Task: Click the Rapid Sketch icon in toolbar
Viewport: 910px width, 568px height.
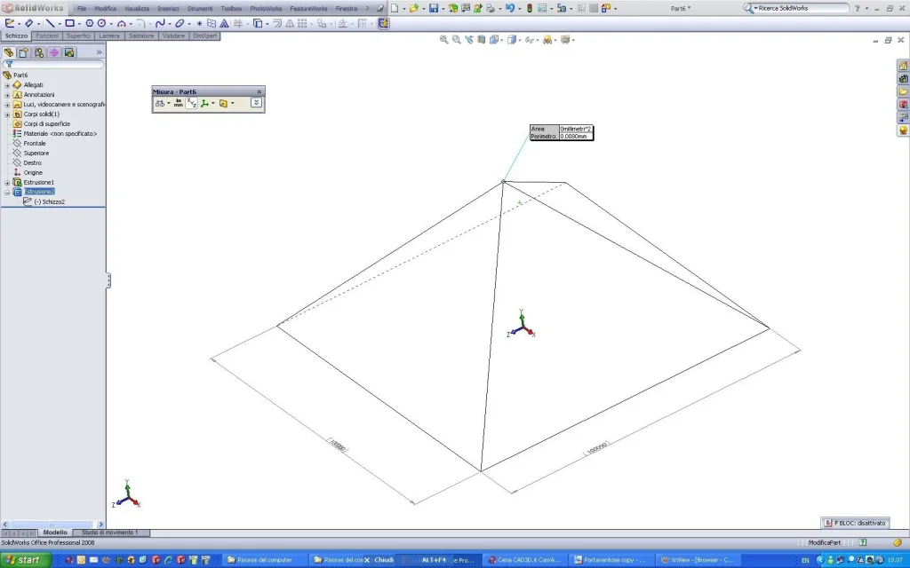Action: (384, 23)
